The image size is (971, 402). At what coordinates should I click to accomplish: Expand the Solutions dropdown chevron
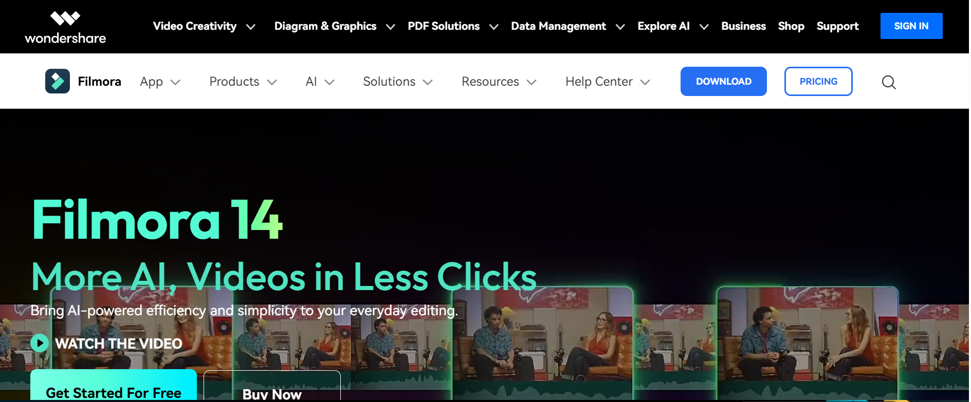click(428, 82)
